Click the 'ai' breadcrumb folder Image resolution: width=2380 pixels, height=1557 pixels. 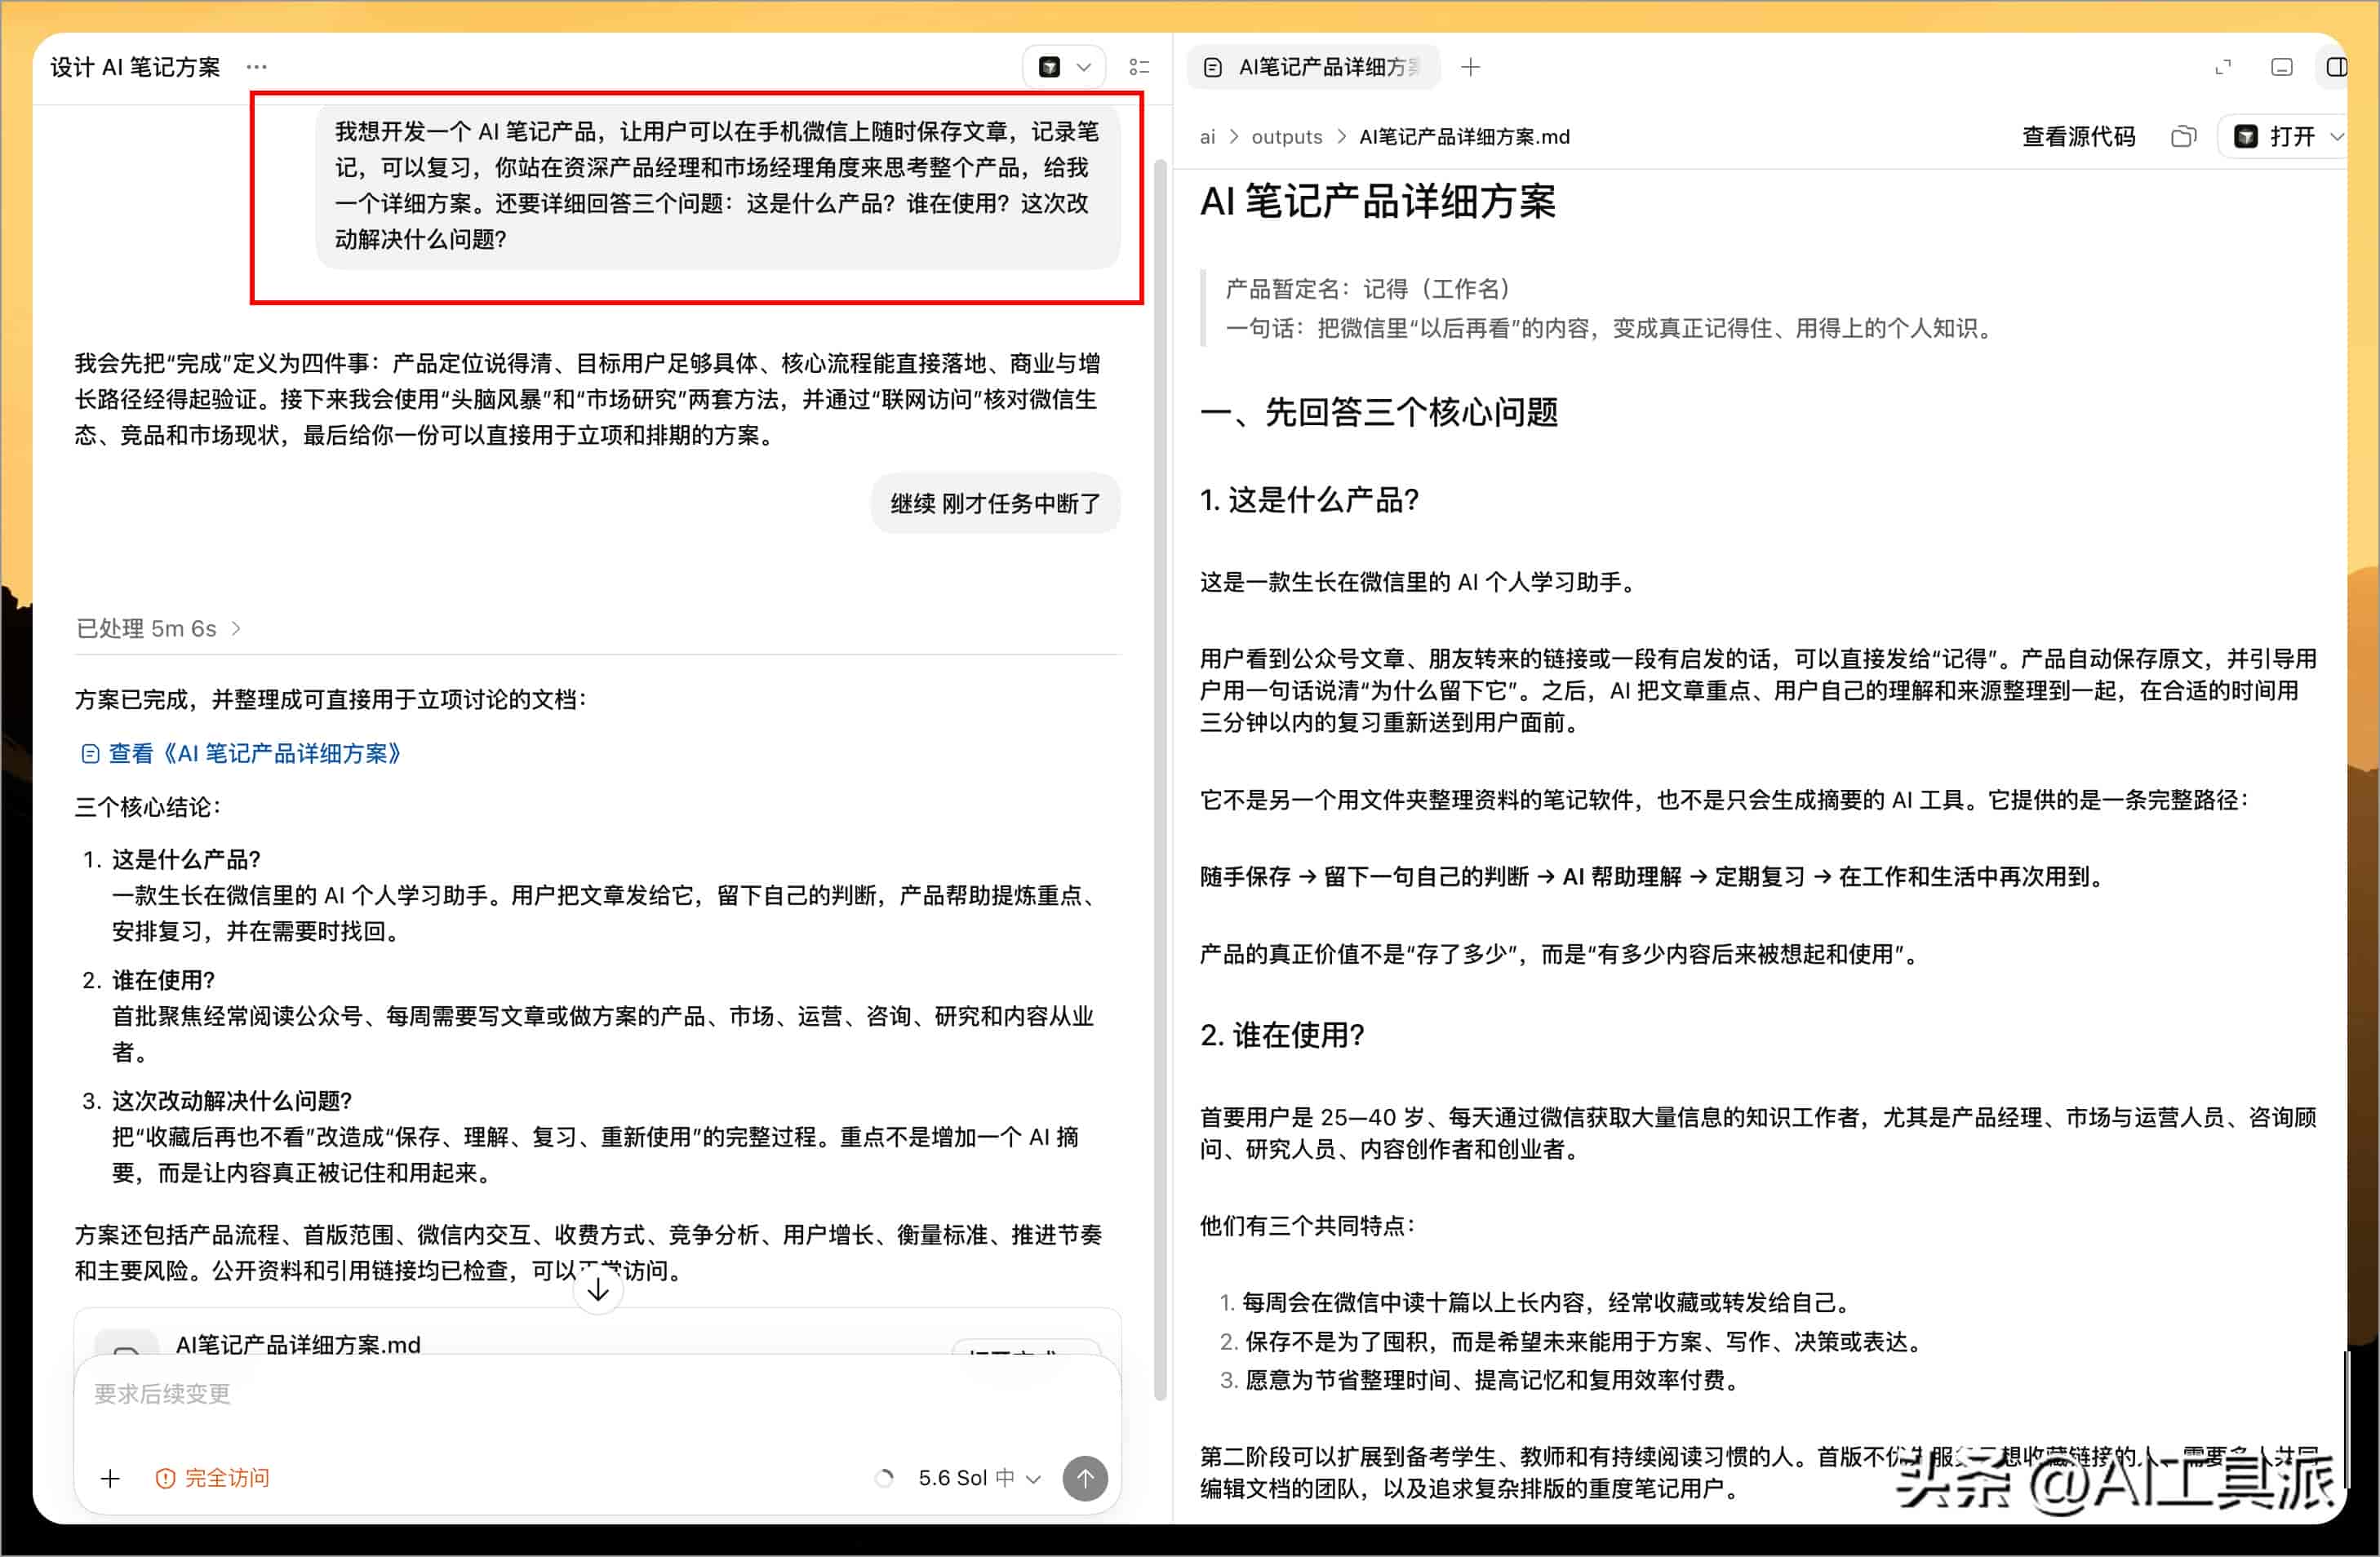pos(1208,137)
